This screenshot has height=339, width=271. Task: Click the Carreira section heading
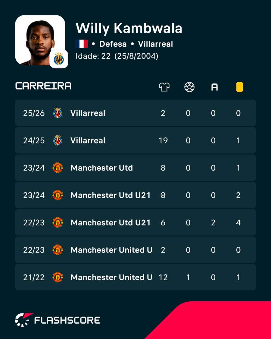[43, 86]
